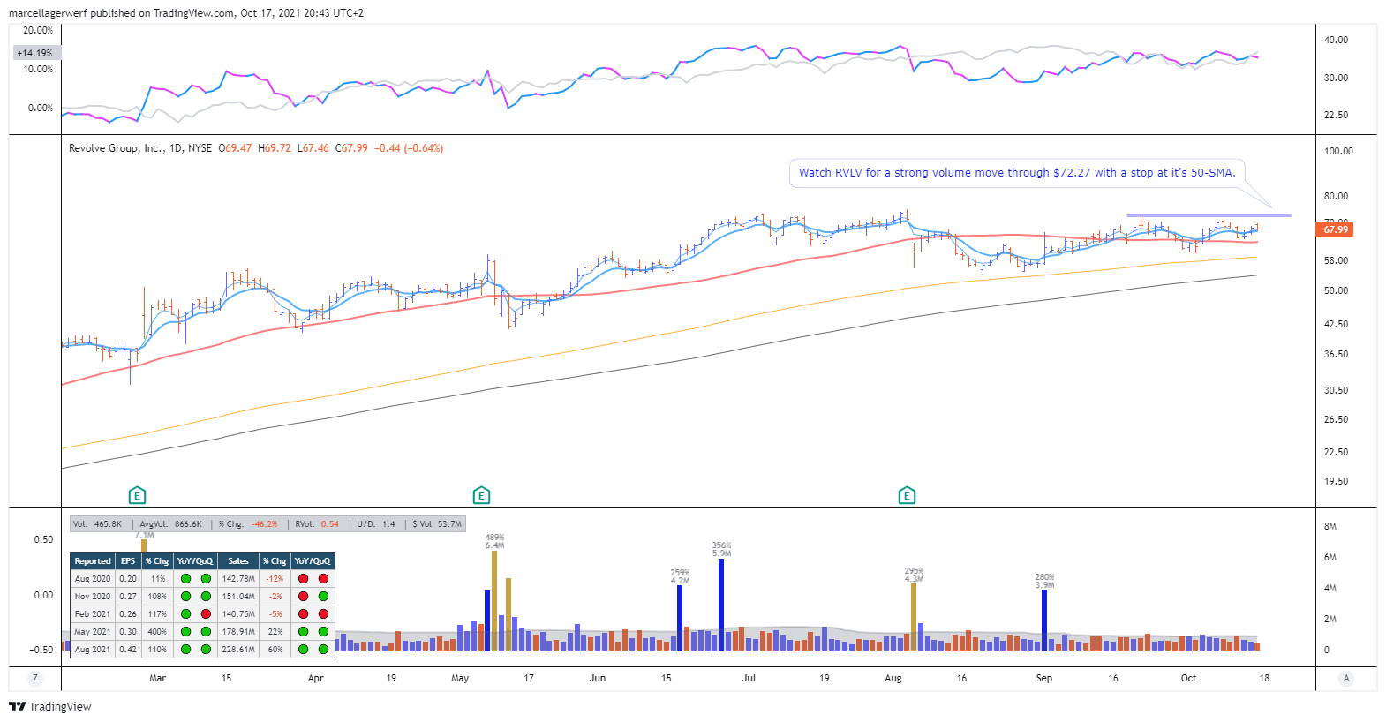Click the Feb 2021 row date cell
This screenshot has height=722, width=1386.
[x=93, y=614]
